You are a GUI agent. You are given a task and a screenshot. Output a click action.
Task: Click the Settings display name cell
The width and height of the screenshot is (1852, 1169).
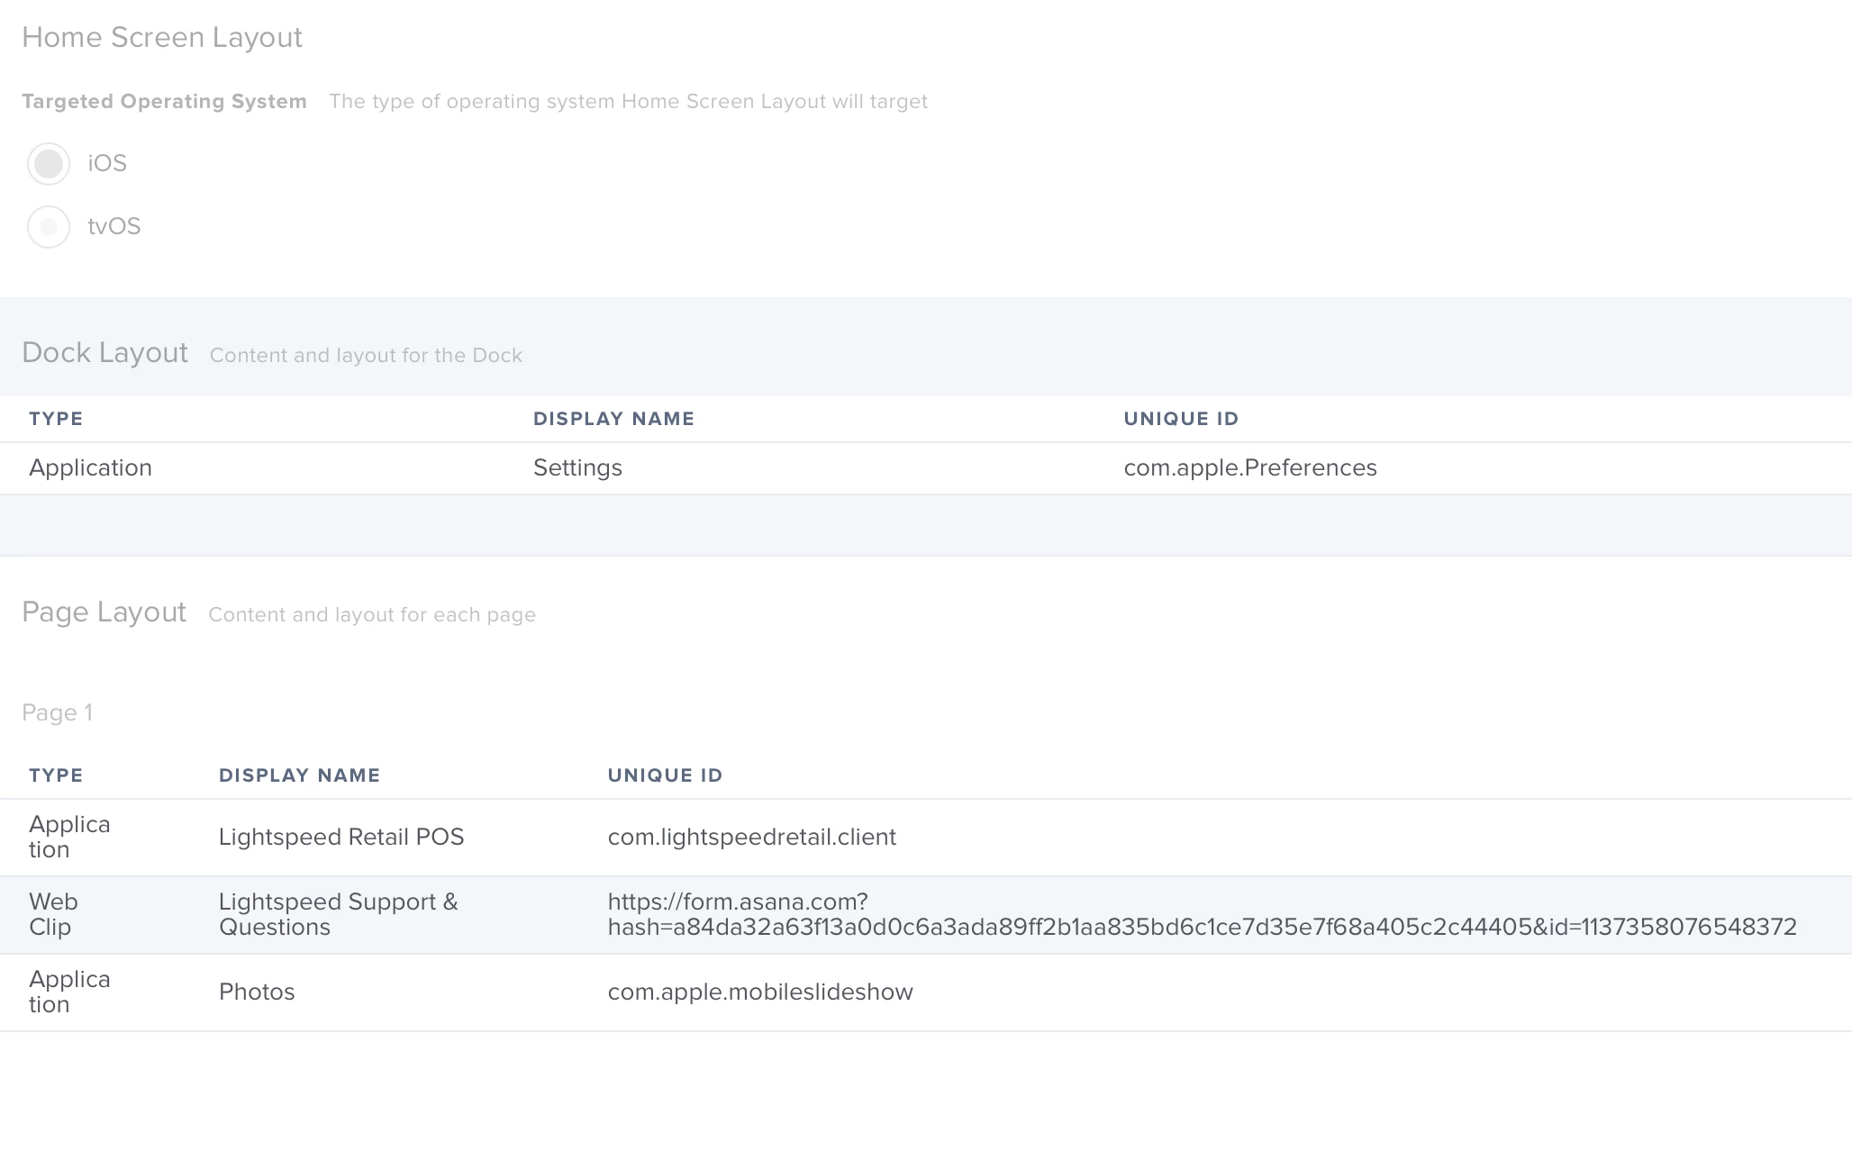[577, 468]
